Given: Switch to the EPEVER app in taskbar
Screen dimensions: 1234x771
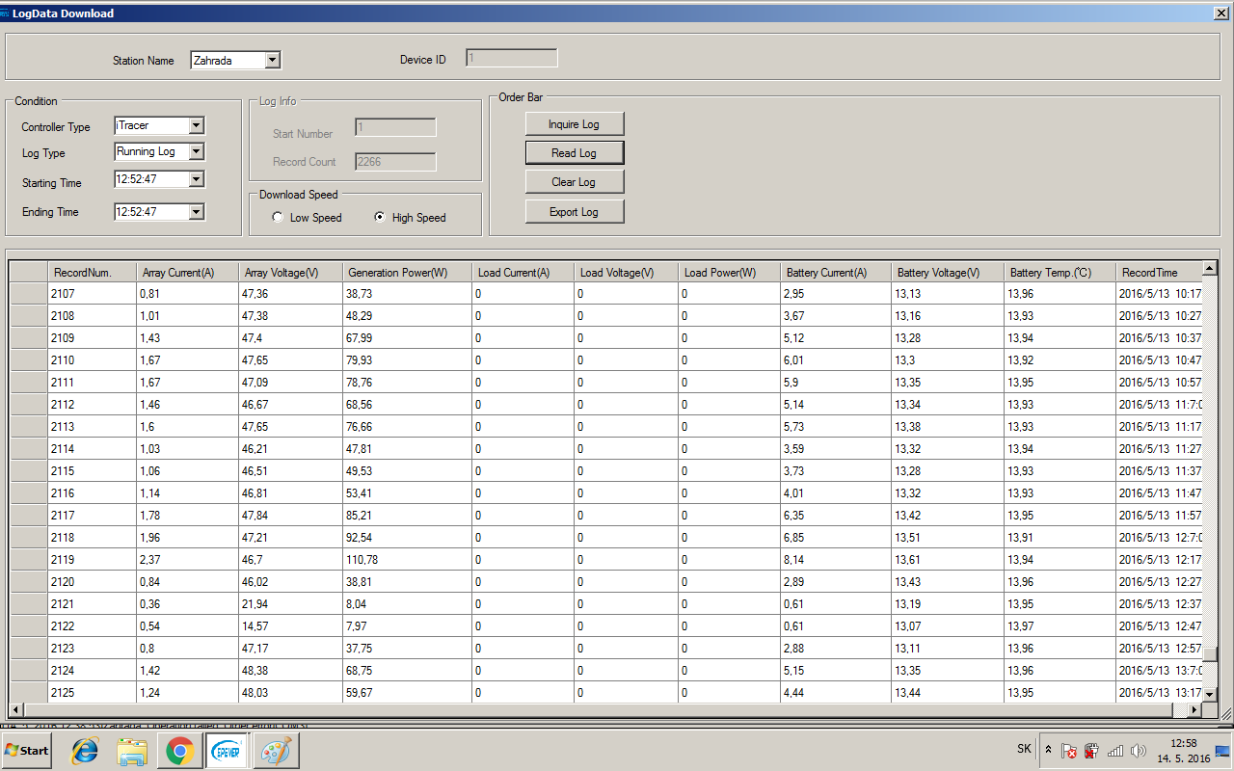Looking at the screenshot, I should (x=228, y=750).
